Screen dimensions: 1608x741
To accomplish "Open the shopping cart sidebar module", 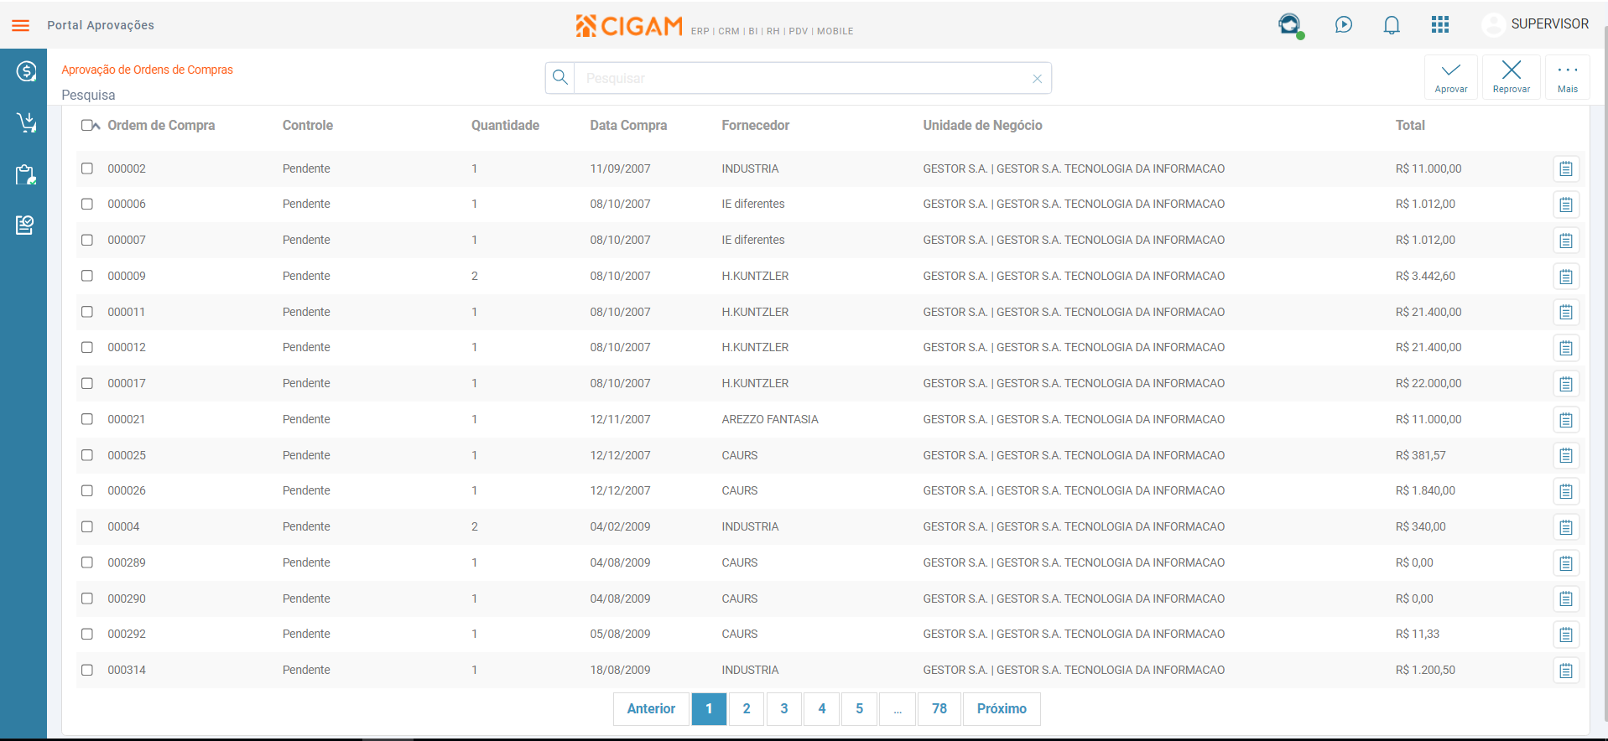I will (26, 123).
